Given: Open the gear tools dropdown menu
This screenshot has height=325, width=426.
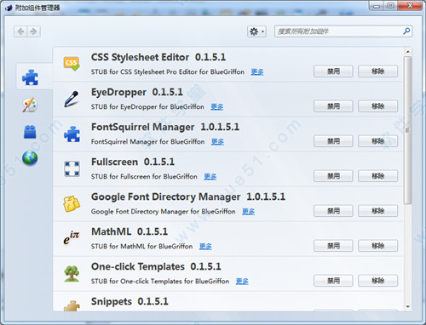Looking at the screenshot, I should [x=256, y=31].
